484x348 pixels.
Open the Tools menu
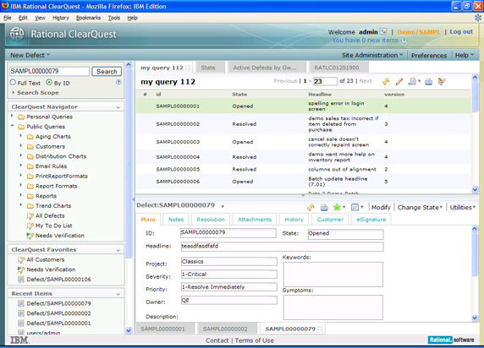click(114, 18)
